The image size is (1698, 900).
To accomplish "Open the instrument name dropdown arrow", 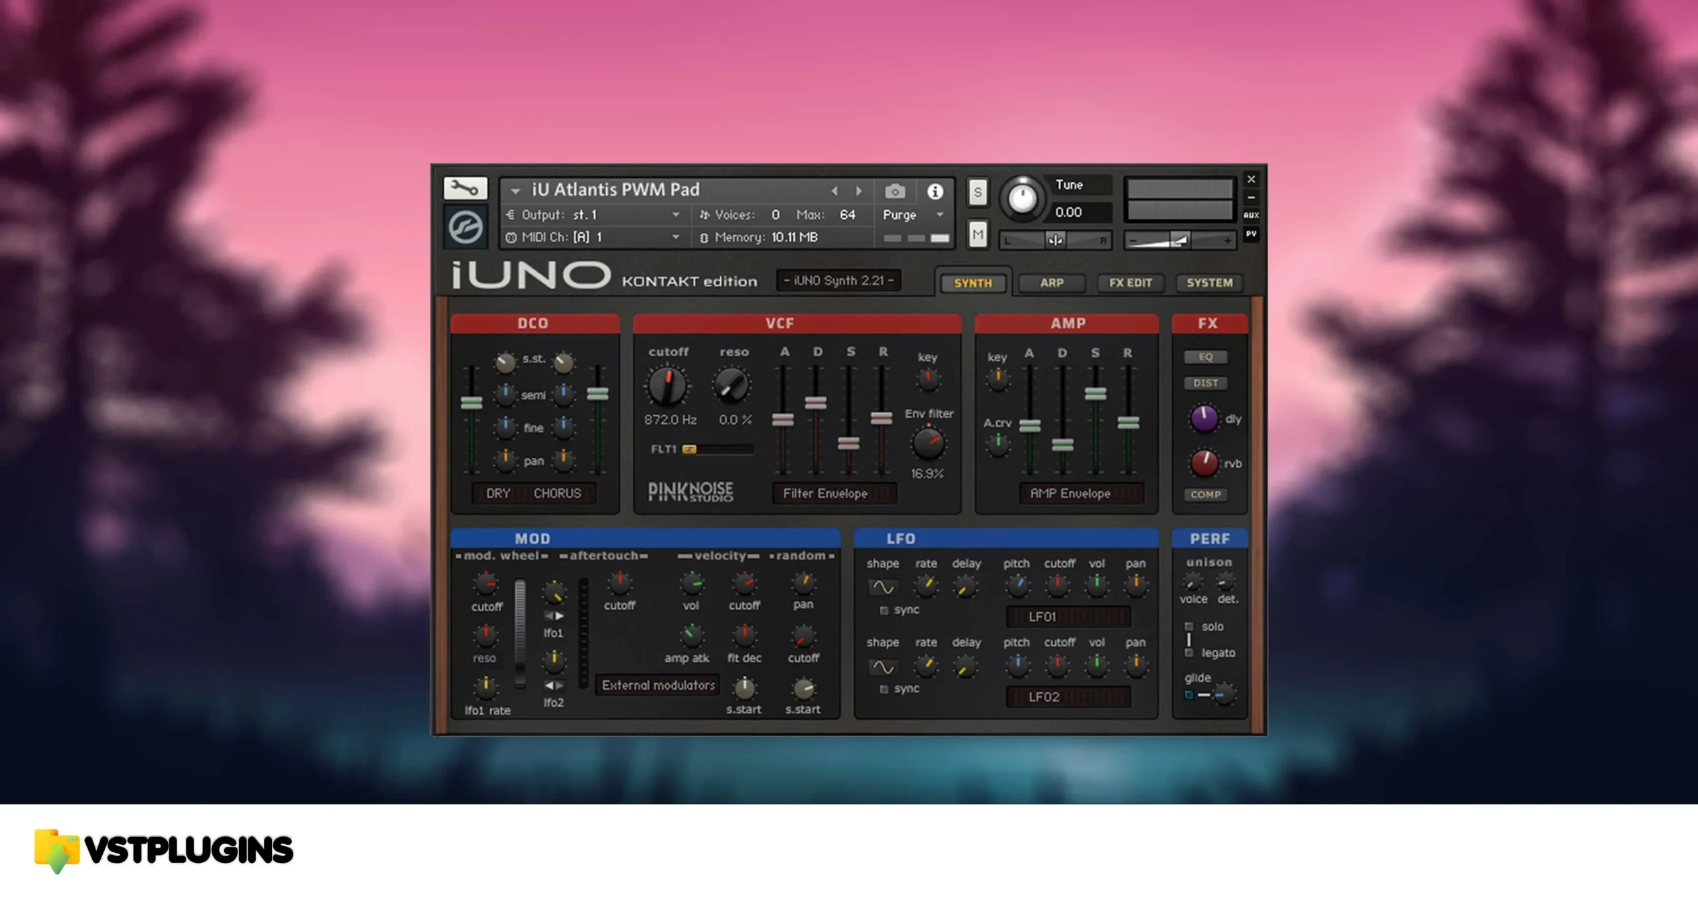I will pos(515,192).
